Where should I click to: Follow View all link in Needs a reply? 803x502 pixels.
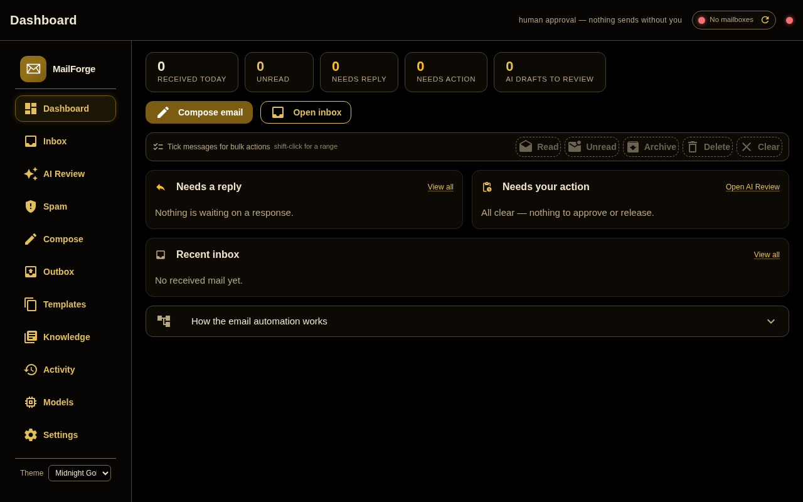tap(440, 187)
